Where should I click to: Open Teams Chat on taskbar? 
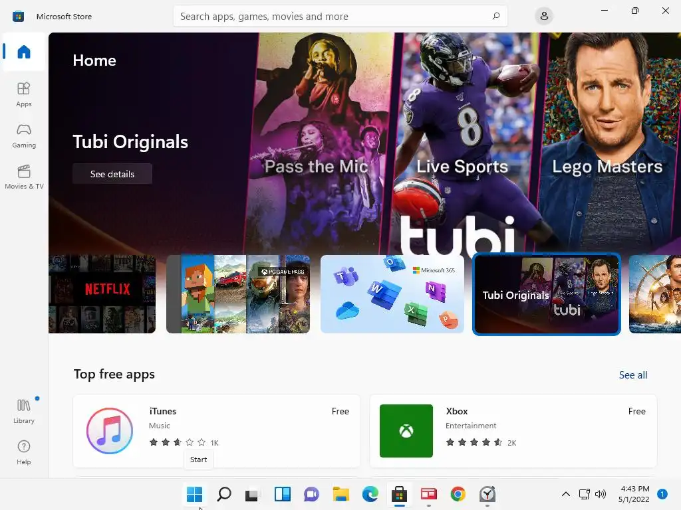tap(311, 494)
